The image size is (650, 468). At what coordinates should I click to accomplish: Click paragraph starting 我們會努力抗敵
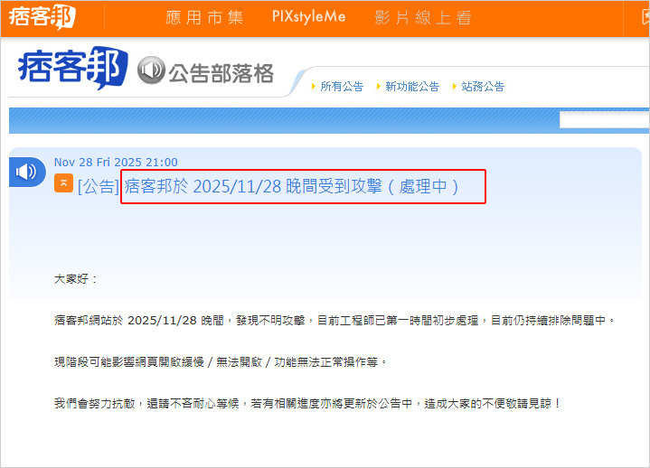307,403
